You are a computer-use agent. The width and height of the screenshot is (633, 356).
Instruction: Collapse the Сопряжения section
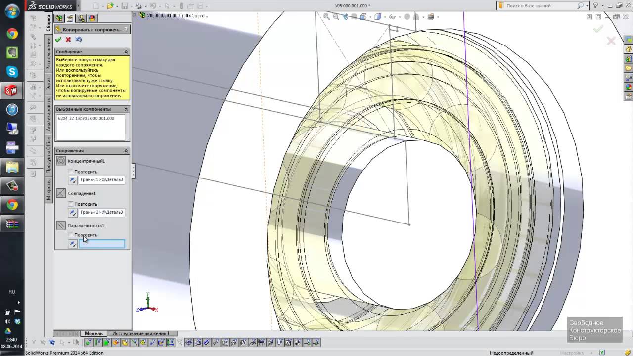[126, 151]
